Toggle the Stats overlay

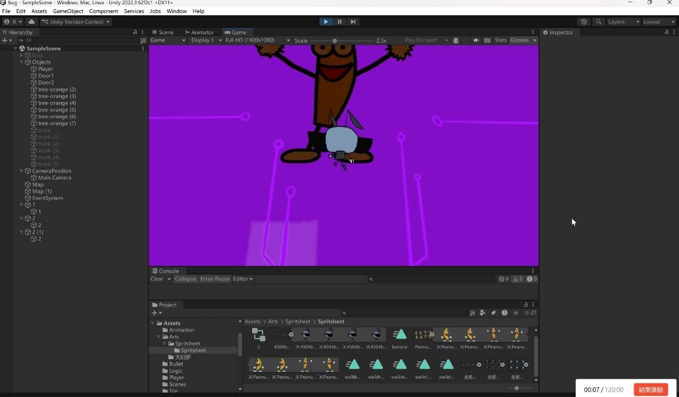(x=501, y=41)
